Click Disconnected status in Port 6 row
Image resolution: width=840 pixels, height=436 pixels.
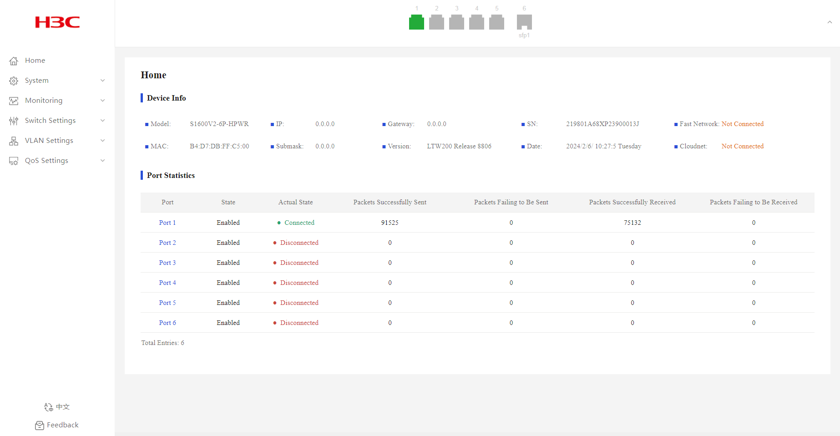click(299, 323)
